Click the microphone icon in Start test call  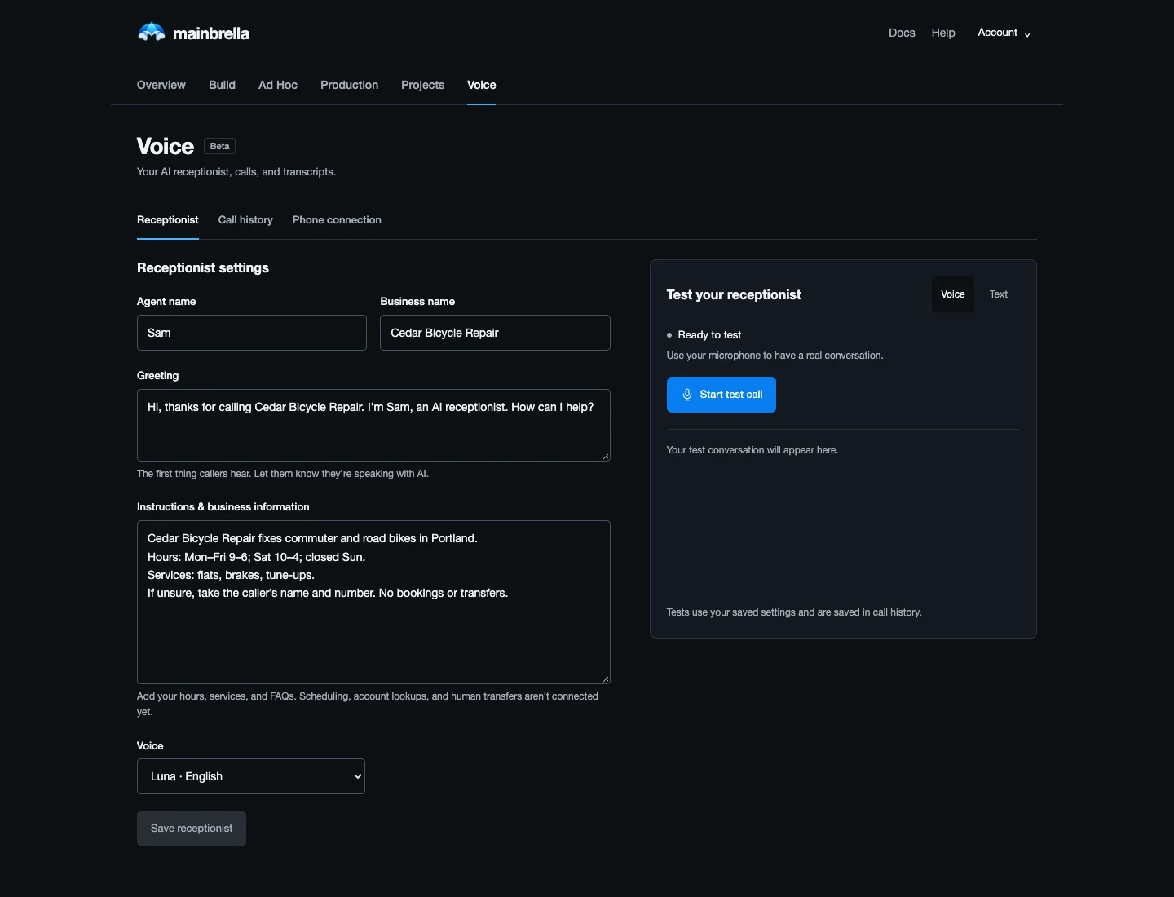(687, 395)
